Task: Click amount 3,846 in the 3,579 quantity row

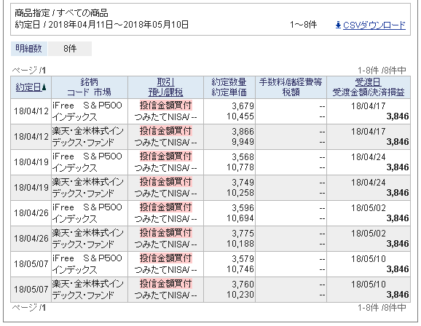Action: (398, 269)
